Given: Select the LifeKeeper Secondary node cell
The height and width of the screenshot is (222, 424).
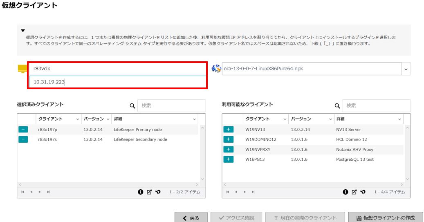Looking at the screenshot, I should [140, 139].
